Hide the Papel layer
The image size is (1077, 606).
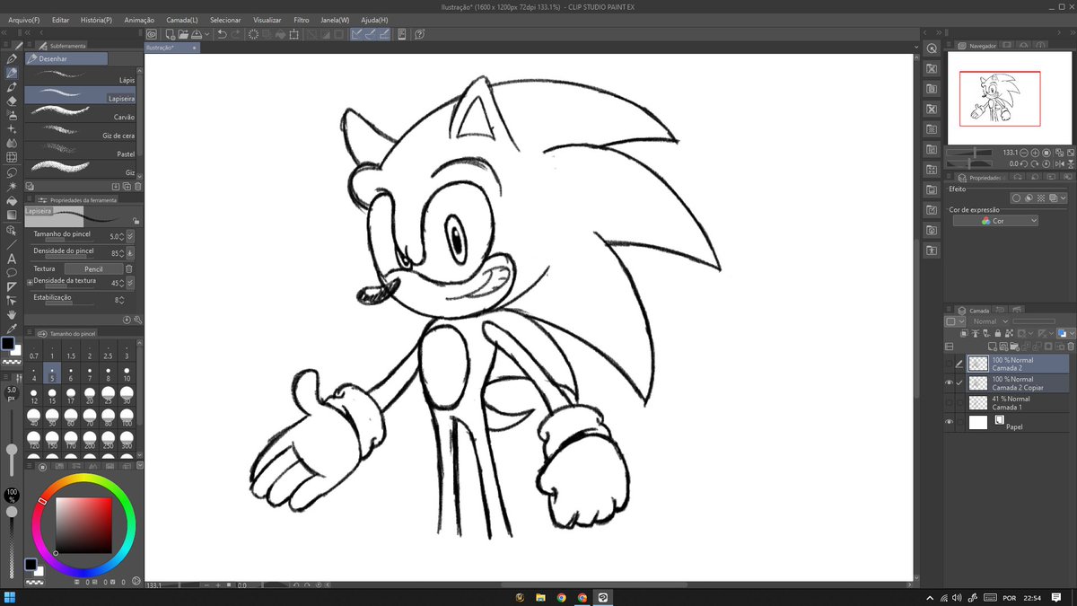point(950,422)
